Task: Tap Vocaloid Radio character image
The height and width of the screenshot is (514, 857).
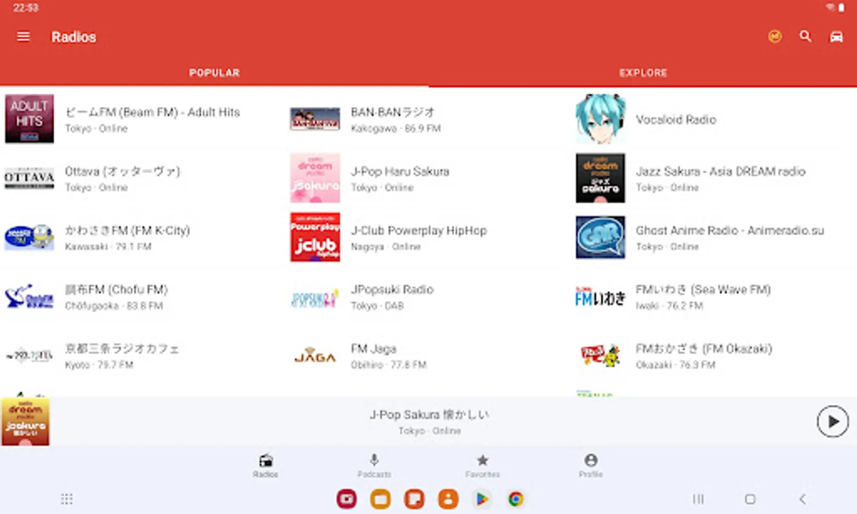Action: click(600, 119)
